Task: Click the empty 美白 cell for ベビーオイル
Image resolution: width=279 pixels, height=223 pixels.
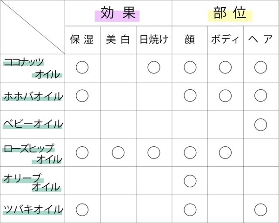Action: pos(118,124)
